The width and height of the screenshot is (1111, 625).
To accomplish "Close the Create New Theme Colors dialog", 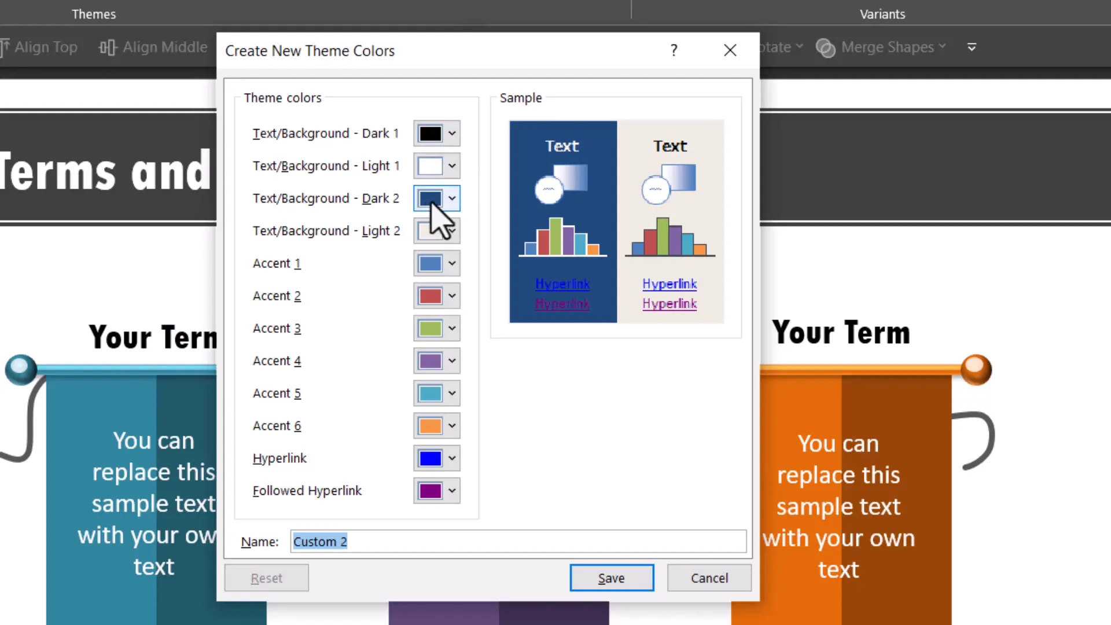I will pos(730,50).
